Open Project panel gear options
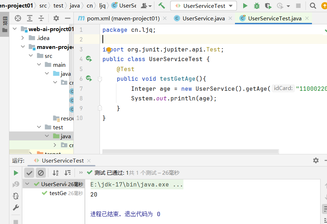 point(56,18)
